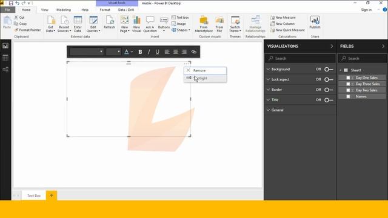Expand the Lock aspect section

268,79
